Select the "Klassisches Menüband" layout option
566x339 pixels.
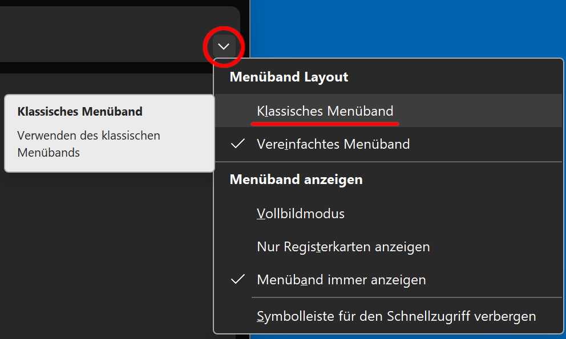click(x=325, y=111)
